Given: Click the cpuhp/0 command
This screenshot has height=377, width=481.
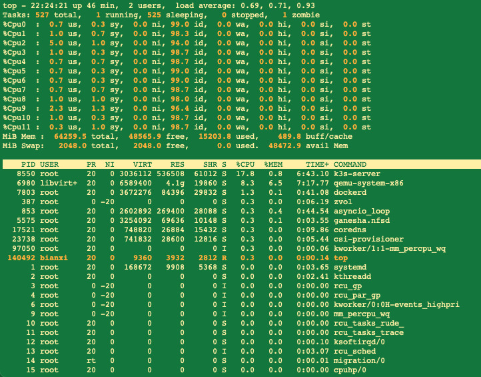Looking at the screenshot, I should tap(350, 370).
